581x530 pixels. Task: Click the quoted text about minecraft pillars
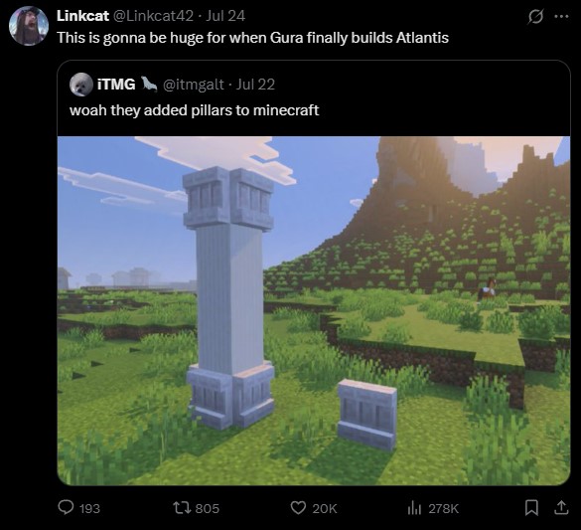pyautogui.click(x=194, y=110)
